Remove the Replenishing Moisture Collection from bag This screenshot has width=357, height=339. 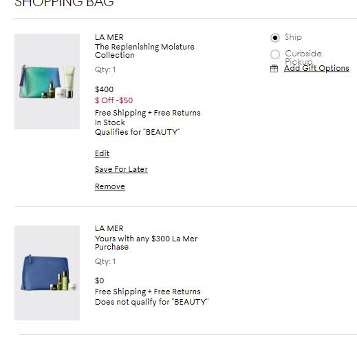coord(110,186)
